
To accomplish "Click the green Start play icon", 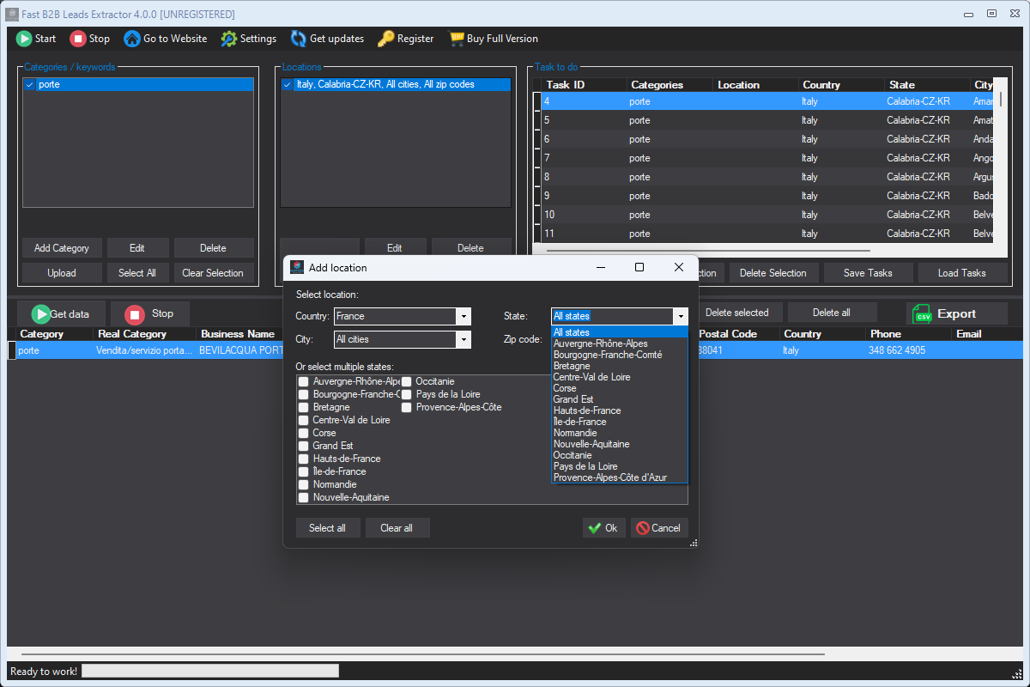I will click(x=24, y=39).
